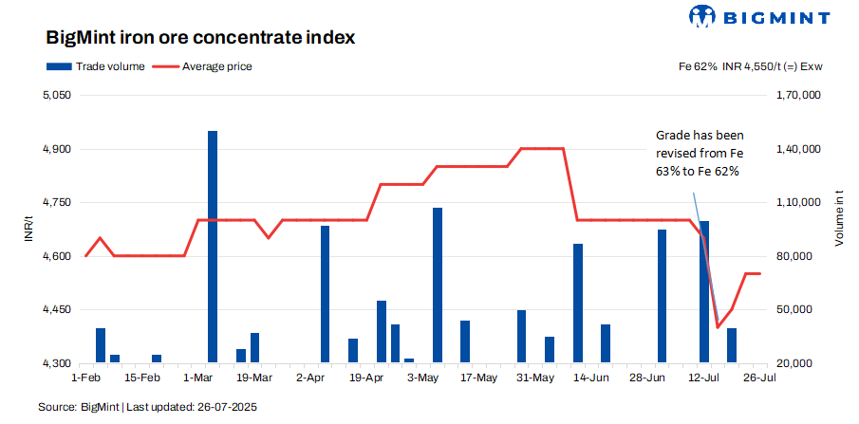Click the 'INR/t' left axis title
The width and height of the screenshot is (859, 424).
[28, 230]
